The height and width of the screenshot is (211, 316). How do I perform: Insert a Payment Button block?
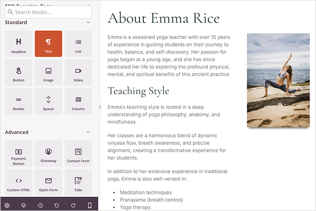19,153
